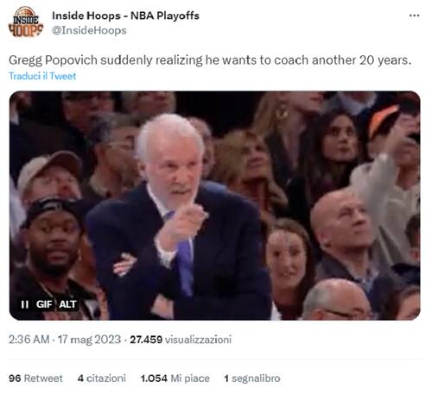Click the 2:36 AM timestamp

pos(29,340)
